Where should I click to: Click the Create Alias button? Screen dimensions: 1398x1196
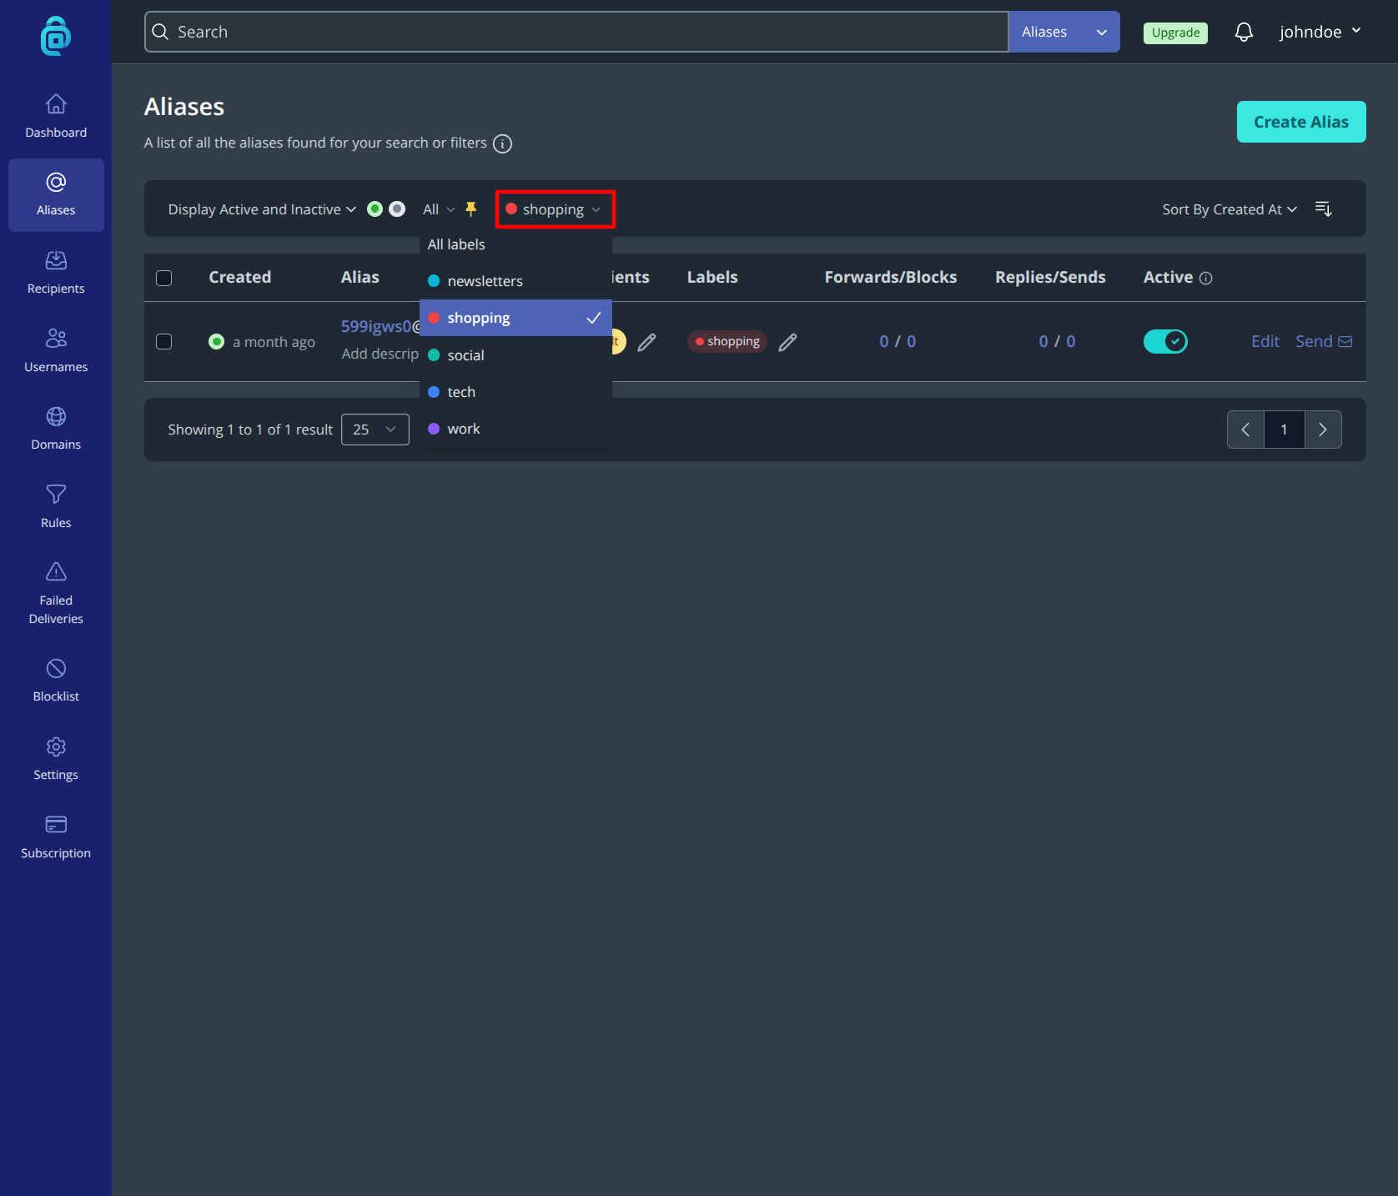(1301, 122)
